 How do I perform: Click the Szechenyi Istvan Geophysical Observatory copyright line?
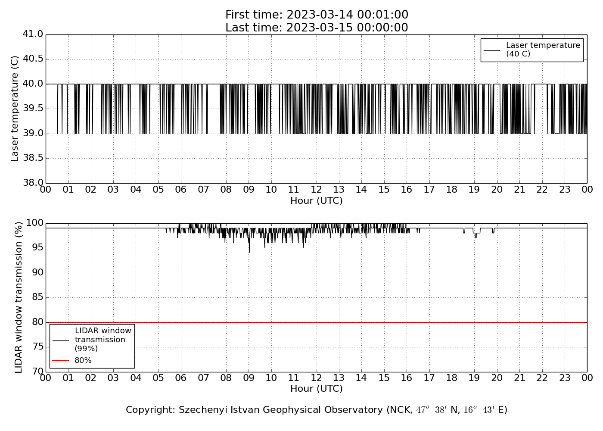tap(317, 410)
